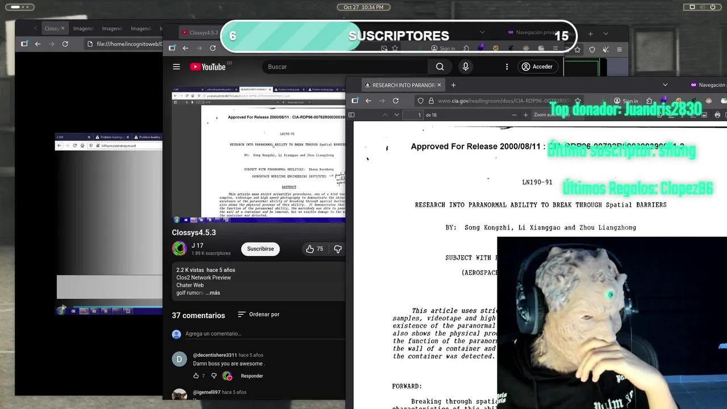Open YouTube settings three-dot menu
This screenshot has height=409, width=727.
(x=507, y=67)
